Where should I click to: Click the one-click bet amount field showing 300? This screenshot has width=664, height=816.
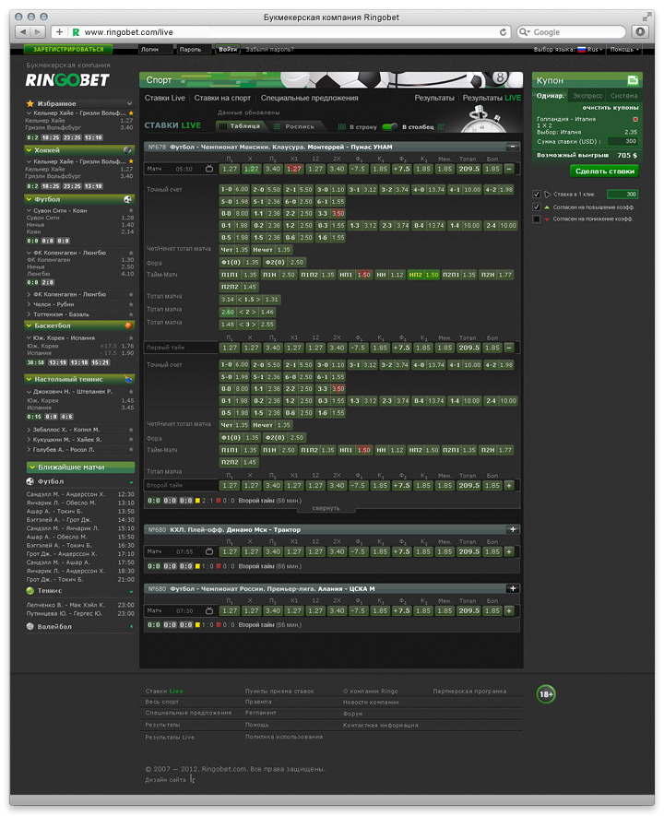tap(622, 195)
